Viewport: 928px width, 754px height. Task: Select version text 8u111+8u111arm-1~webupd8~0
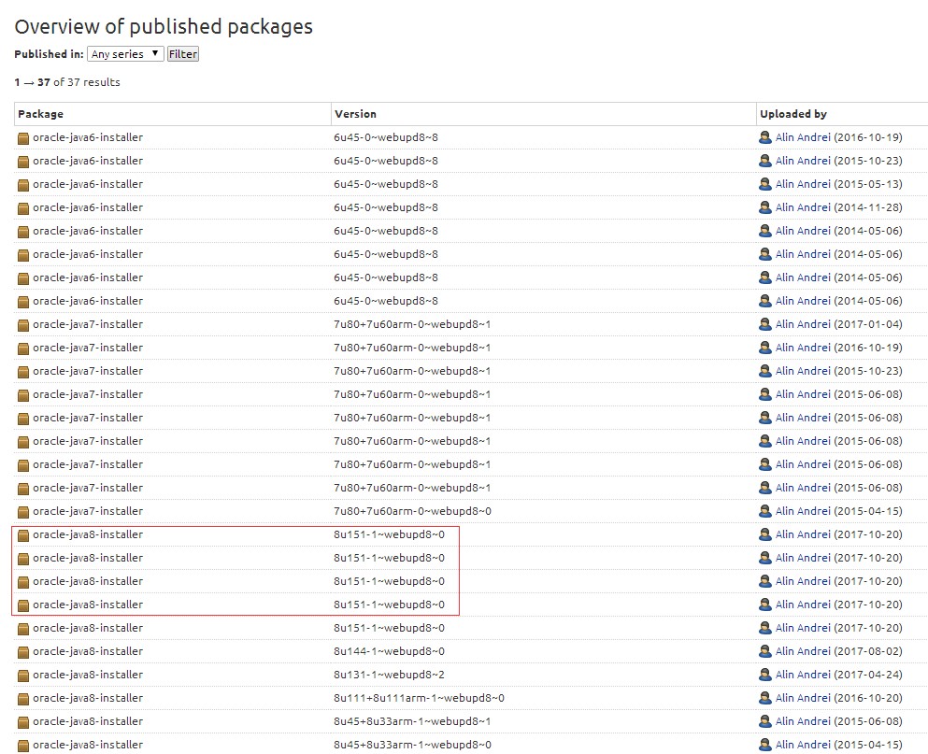tap(419, 698)
